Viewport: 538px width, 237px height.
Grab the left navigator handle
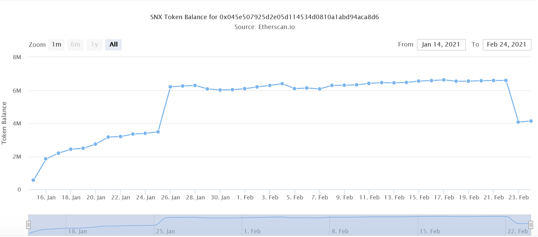(x=28, y=225)
